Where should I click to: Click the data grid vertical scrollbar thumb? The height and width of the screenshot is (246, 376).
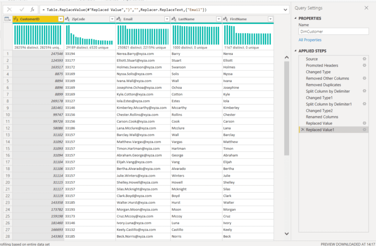(286, 108)
